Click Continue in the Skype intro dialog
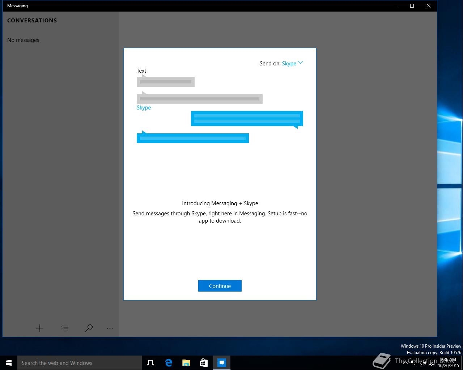Image resolution: width=463 pixels, height=370 pixels. coord(220,286)
